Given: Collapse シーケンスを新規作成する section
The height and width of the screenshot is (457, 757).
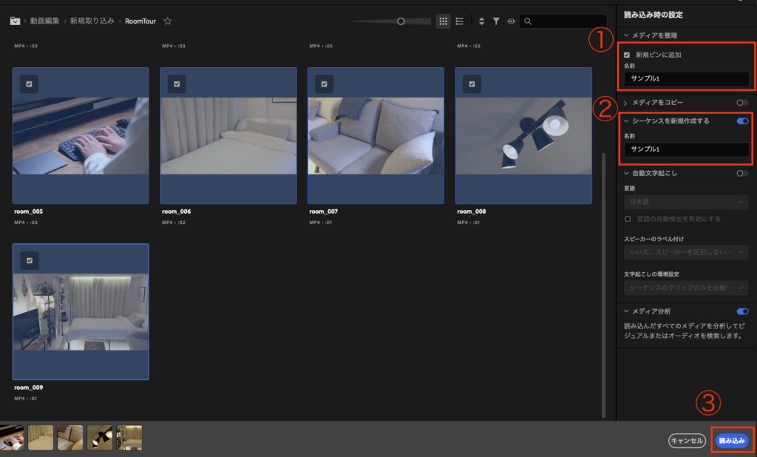Looking at the screenshot, I should [x=626, y=121].
